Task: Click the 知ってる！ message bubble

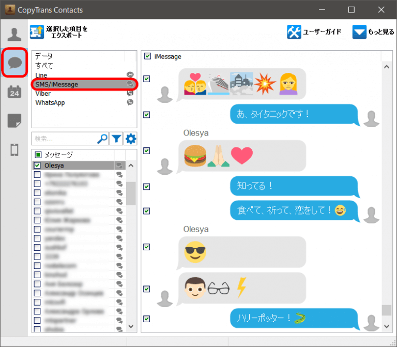Action: (295, 187)
